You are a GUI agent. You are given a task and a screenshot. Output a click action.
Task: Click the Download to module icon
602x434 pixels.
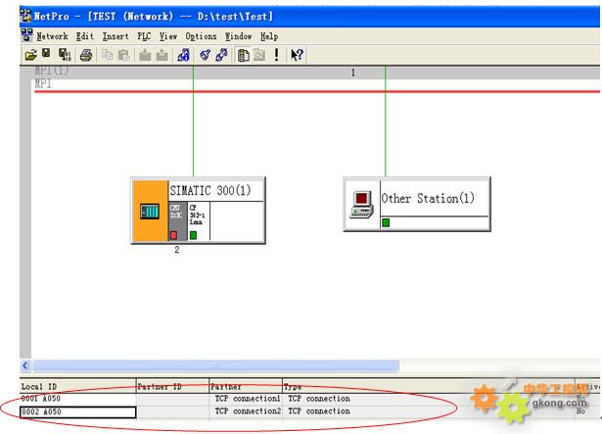click(145, 55)
